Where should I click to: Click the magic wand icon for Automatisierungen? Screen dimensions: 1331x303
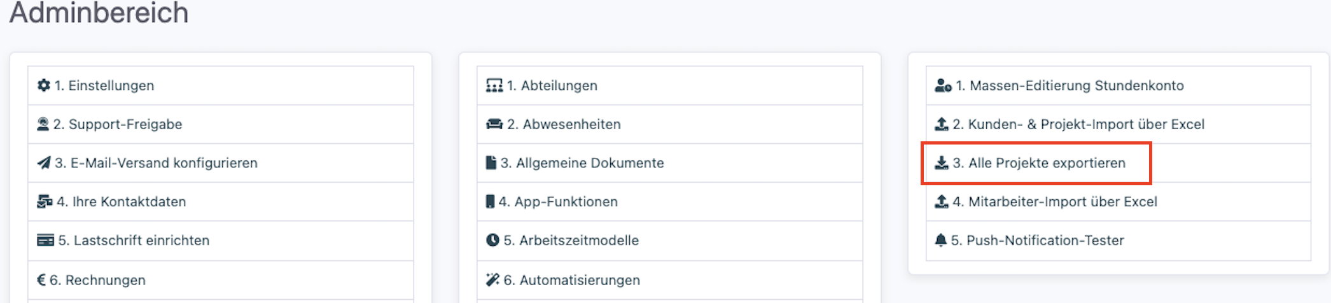pos(492,280)
